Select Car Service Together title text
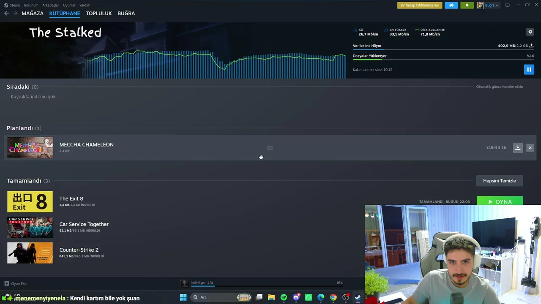541x304 pixels. coord(84,224)
